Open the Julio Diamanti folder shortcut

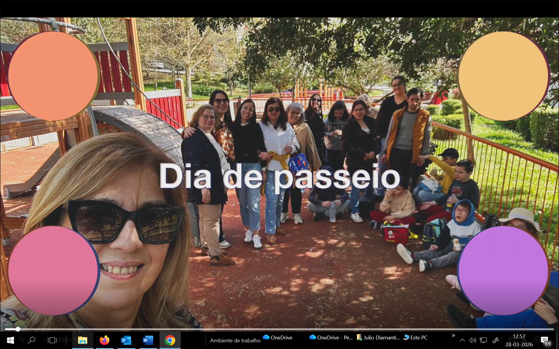pos(378,337)
